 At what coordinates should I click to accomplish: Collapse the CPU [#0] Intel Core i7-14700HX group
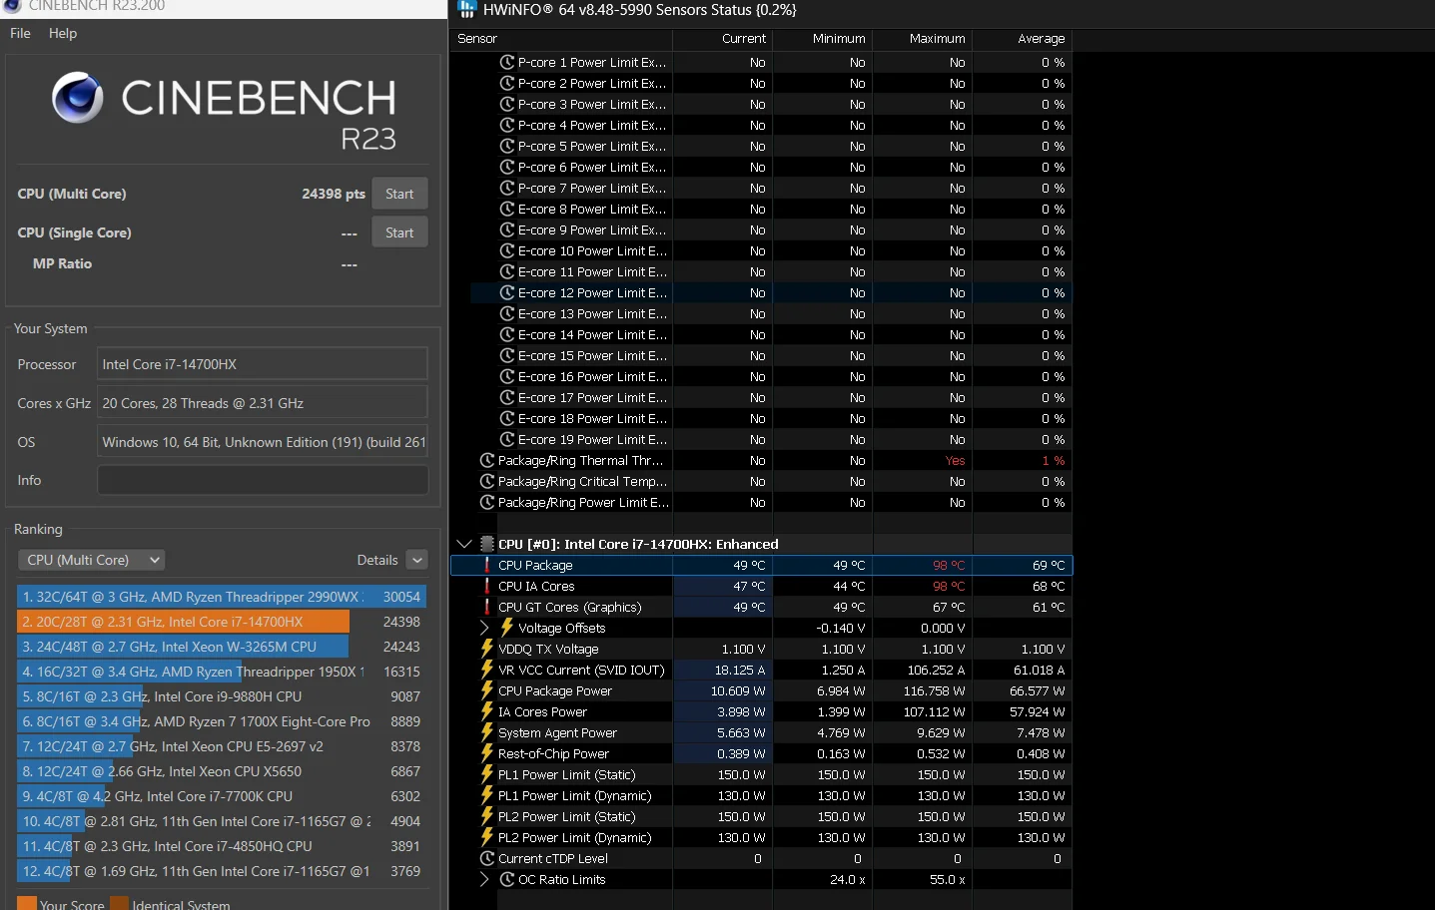pyautogui.click(x=463, y=544)
